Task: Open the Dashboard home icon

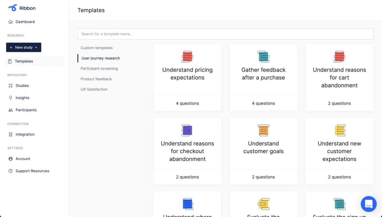Action: [11, 22]
